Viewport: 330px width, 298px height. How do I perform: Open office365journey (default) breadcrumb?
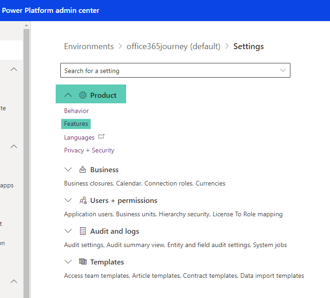pos(174,46)
